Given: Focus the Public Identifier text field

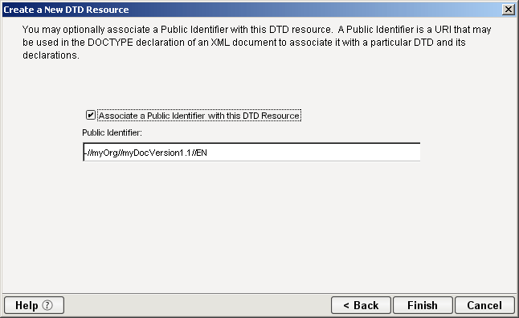Looking at the screenshot, I should [x=251, y=153].
